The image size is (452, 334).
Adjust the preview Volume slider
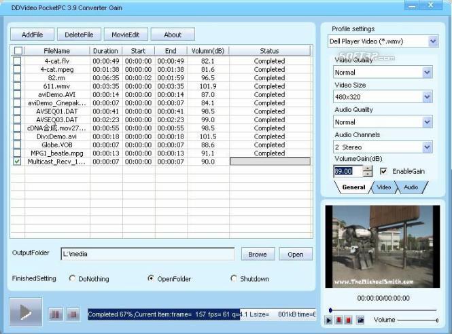coord(417,320)
